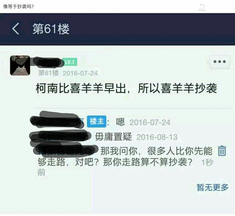235x216 pixels.
Task: Tap 暂无更多 at the list bottom
Action: 213,187
